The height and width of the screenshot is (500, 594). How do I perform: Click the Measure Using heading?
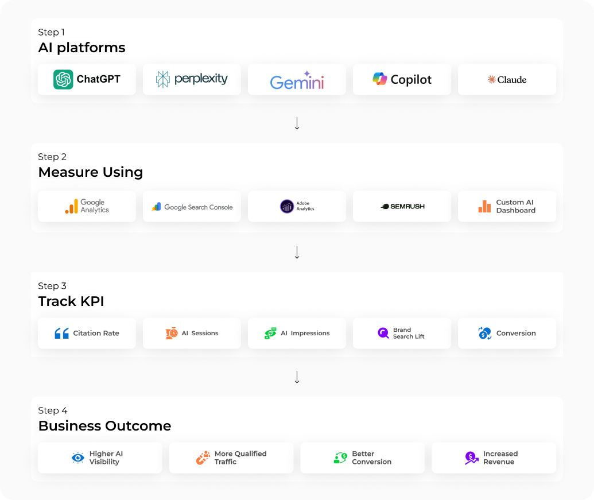pos(91,172)
